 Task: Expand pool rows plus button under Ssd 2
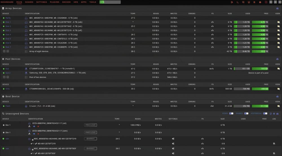click(8, 77)
